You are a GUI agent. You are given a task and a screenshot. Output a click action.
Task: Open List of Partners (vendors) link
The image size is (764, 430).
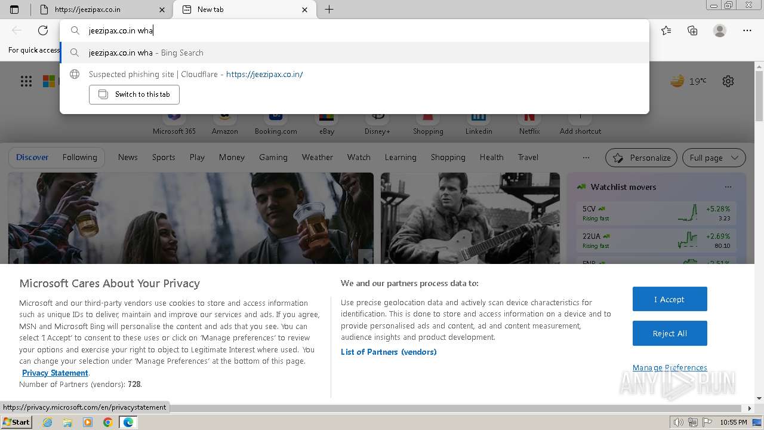click(x=389, y=352)
